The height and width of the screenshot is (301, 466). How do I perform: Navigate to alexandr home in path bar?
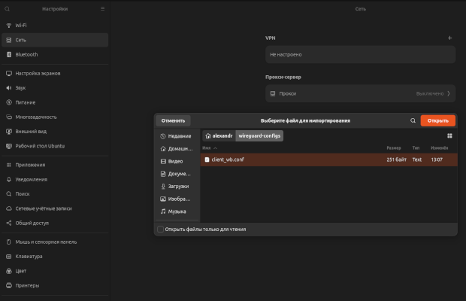[219, 136]
